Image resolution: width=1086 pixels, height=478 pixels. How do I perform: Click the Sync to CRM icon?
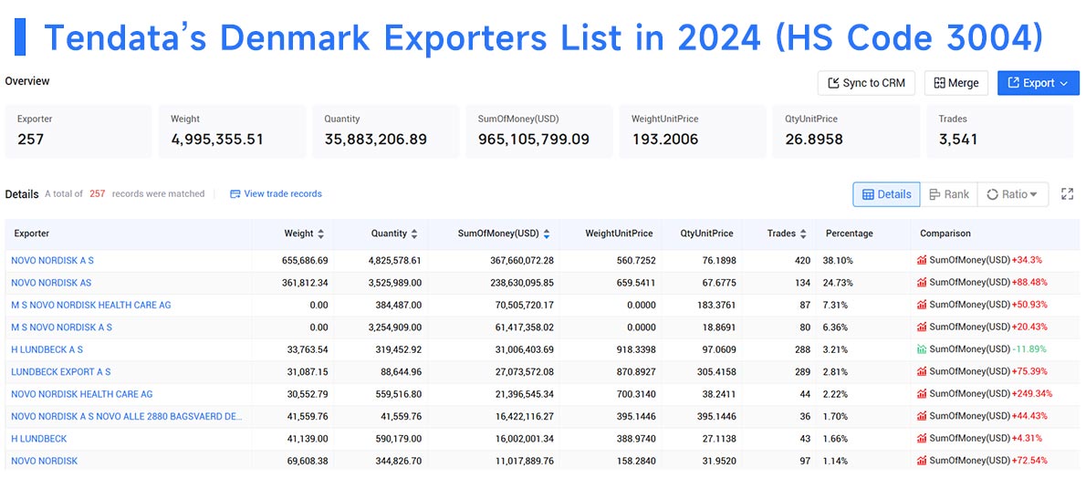[833, 83]
